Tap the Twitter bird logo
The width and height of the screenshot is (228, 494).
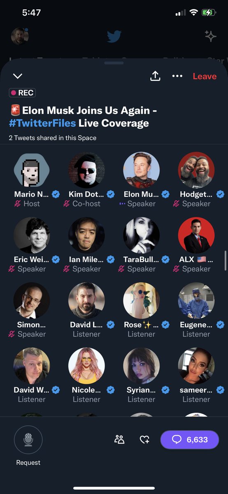click(114, 36)
